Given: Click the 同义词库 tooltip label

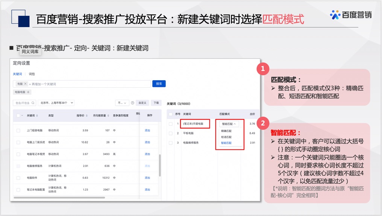Looking at the screenshot, I should [30, 52].
